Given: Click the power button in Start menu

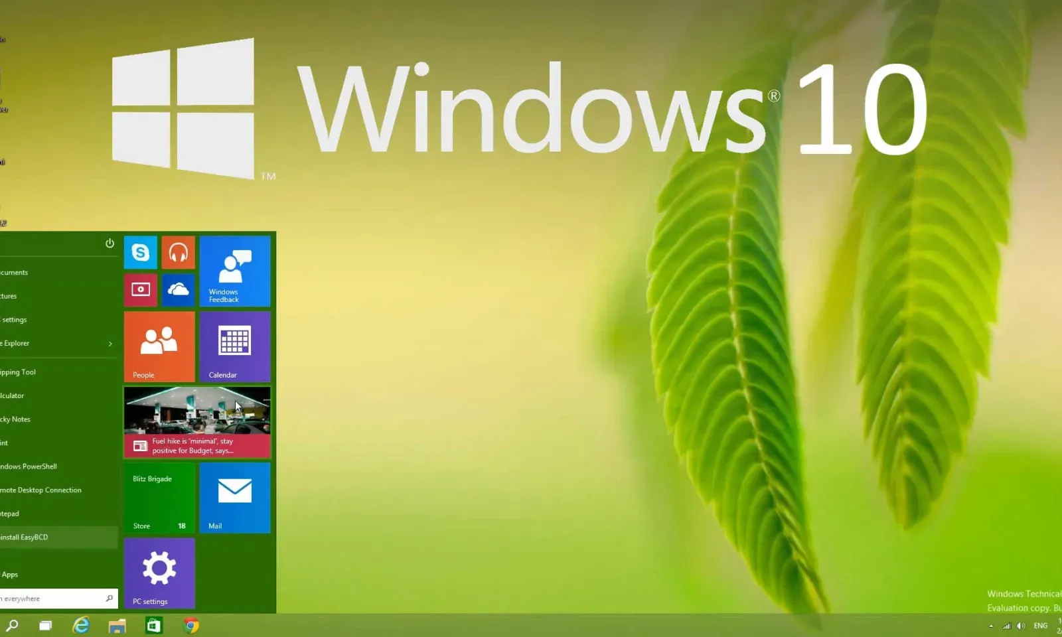Looking at the screenshot, I should click(110, 244).
